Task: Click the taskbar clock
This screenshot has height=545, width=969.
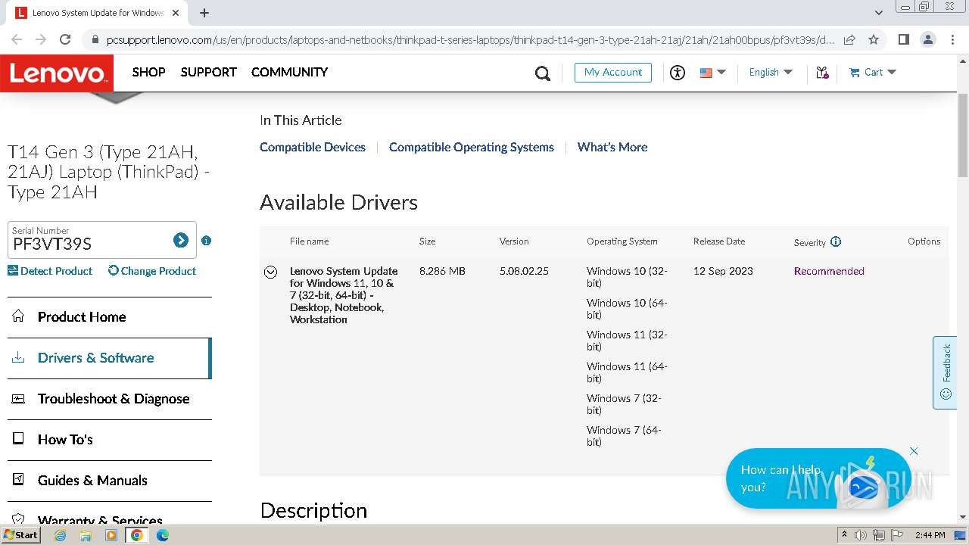Action: 930,535
